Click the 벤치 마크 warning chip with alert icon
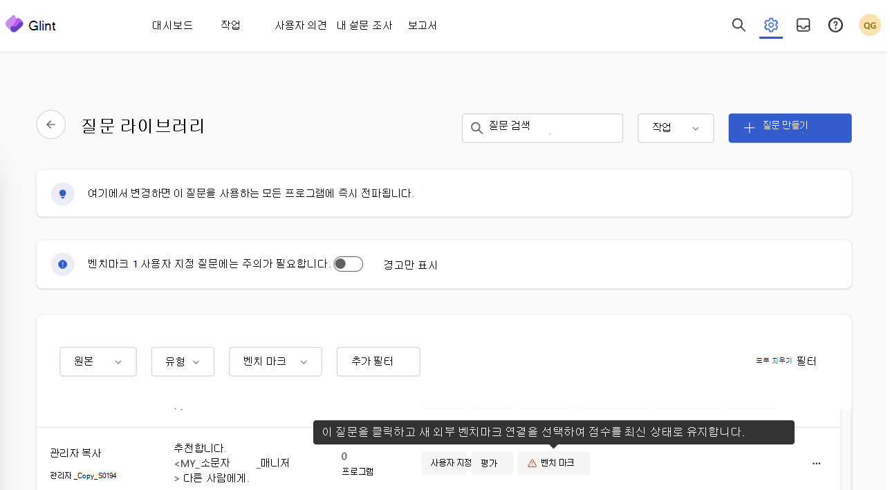This screenshot has height=490, width=890. pos(553,463)
